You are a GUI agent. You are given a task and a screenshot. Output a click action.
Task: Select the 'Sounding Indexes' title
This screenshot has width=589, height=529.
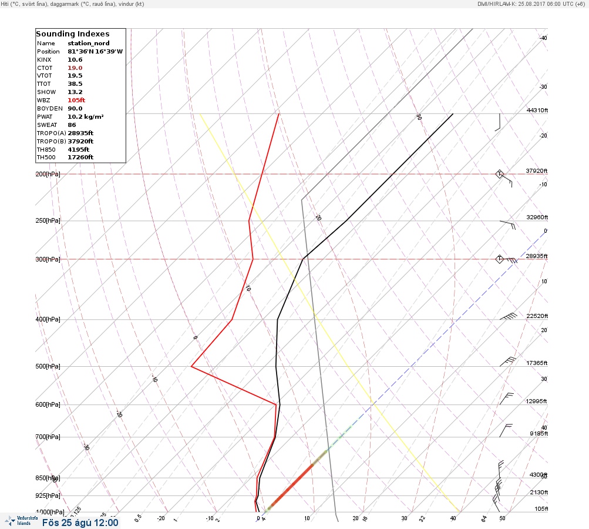pyautogui.click(x=72, y=34)
